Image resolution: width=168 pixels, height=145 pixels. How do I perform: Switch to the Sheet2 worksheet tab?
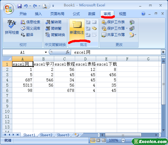(x=46, y=135)
